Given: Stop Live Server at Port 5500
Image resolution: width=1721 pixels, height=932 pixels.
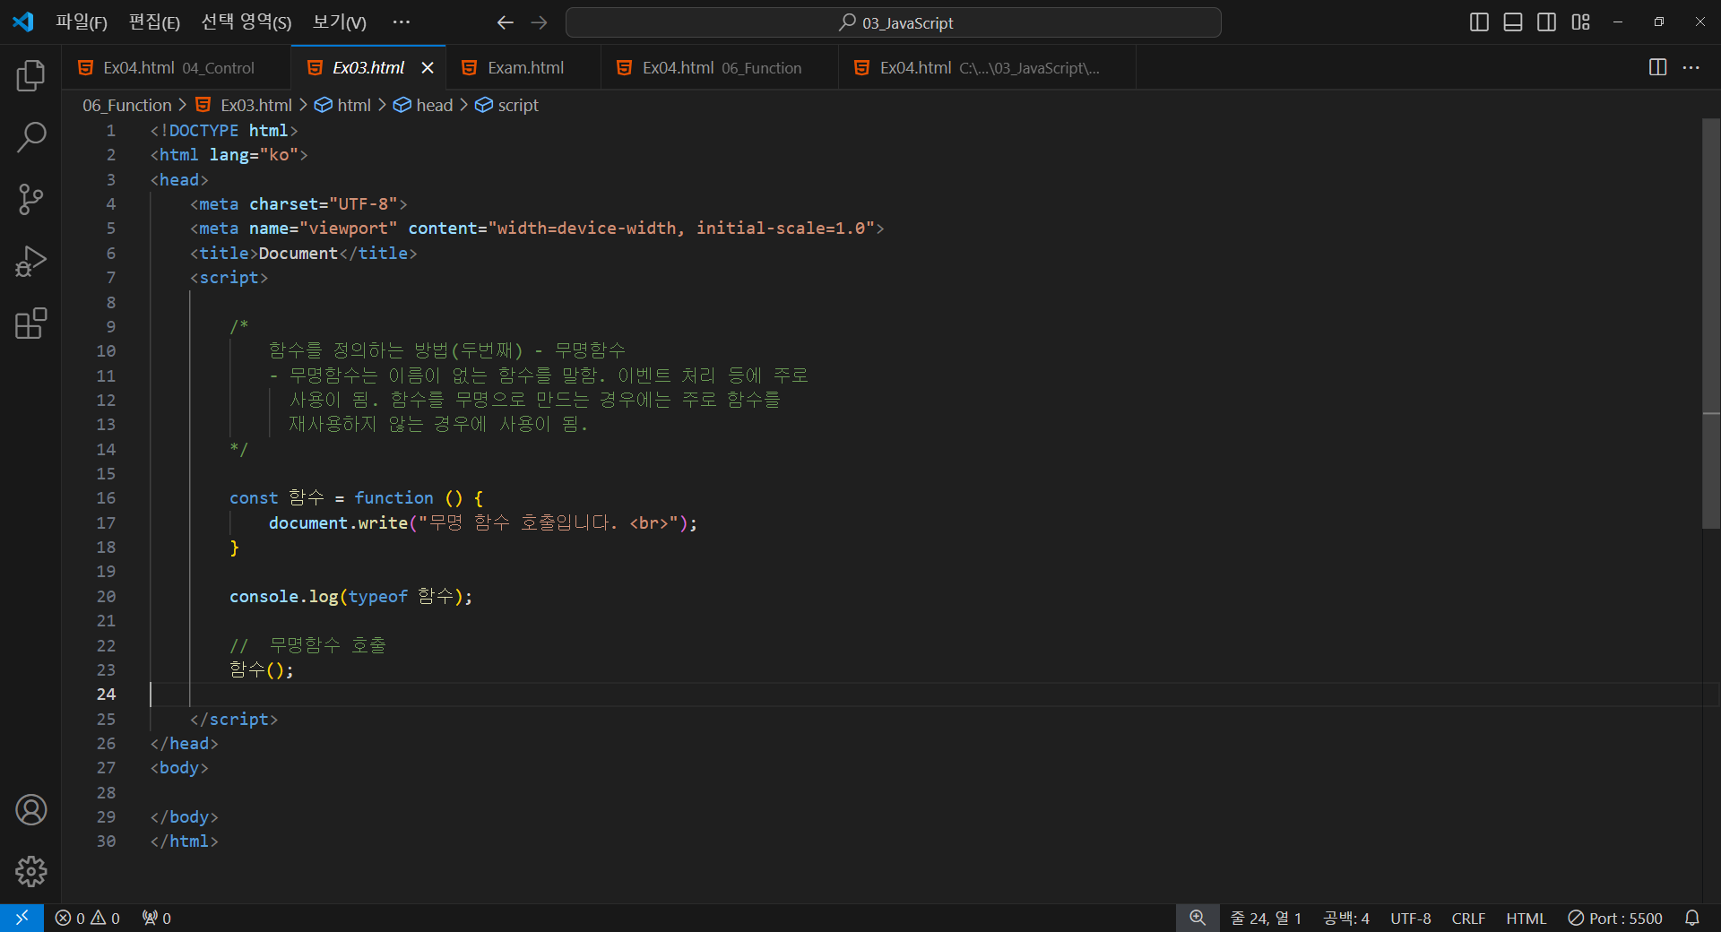Looking at the screenshot, I should pos(1615,919).
